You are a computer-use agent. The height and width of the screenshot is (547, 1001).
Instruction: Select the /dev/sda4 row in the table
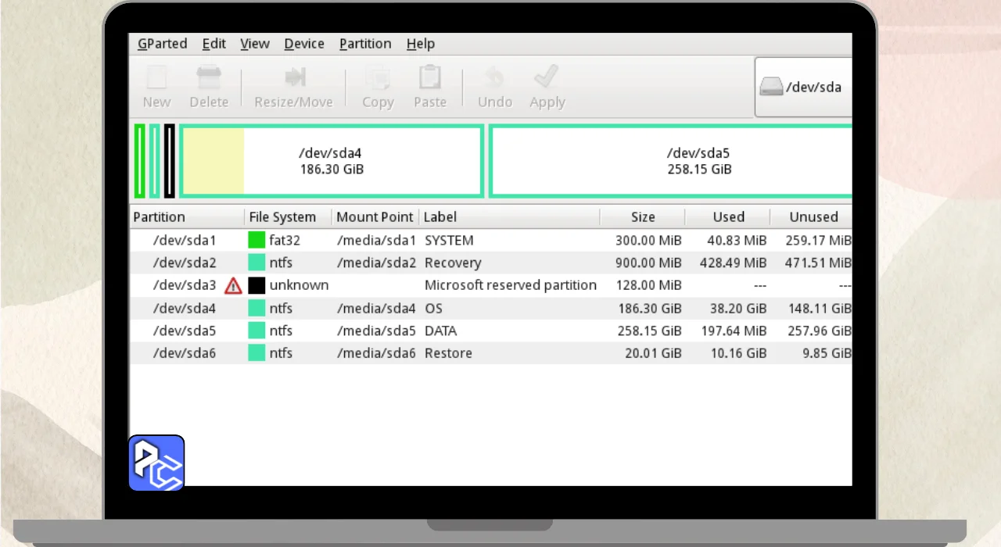[491, 308]
